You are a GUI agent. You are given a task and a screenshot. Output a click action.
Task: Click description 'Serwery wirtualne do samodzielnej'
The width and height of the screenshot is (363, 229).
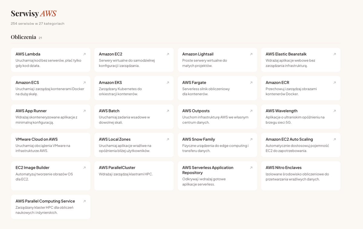click(x=127, y=61)
